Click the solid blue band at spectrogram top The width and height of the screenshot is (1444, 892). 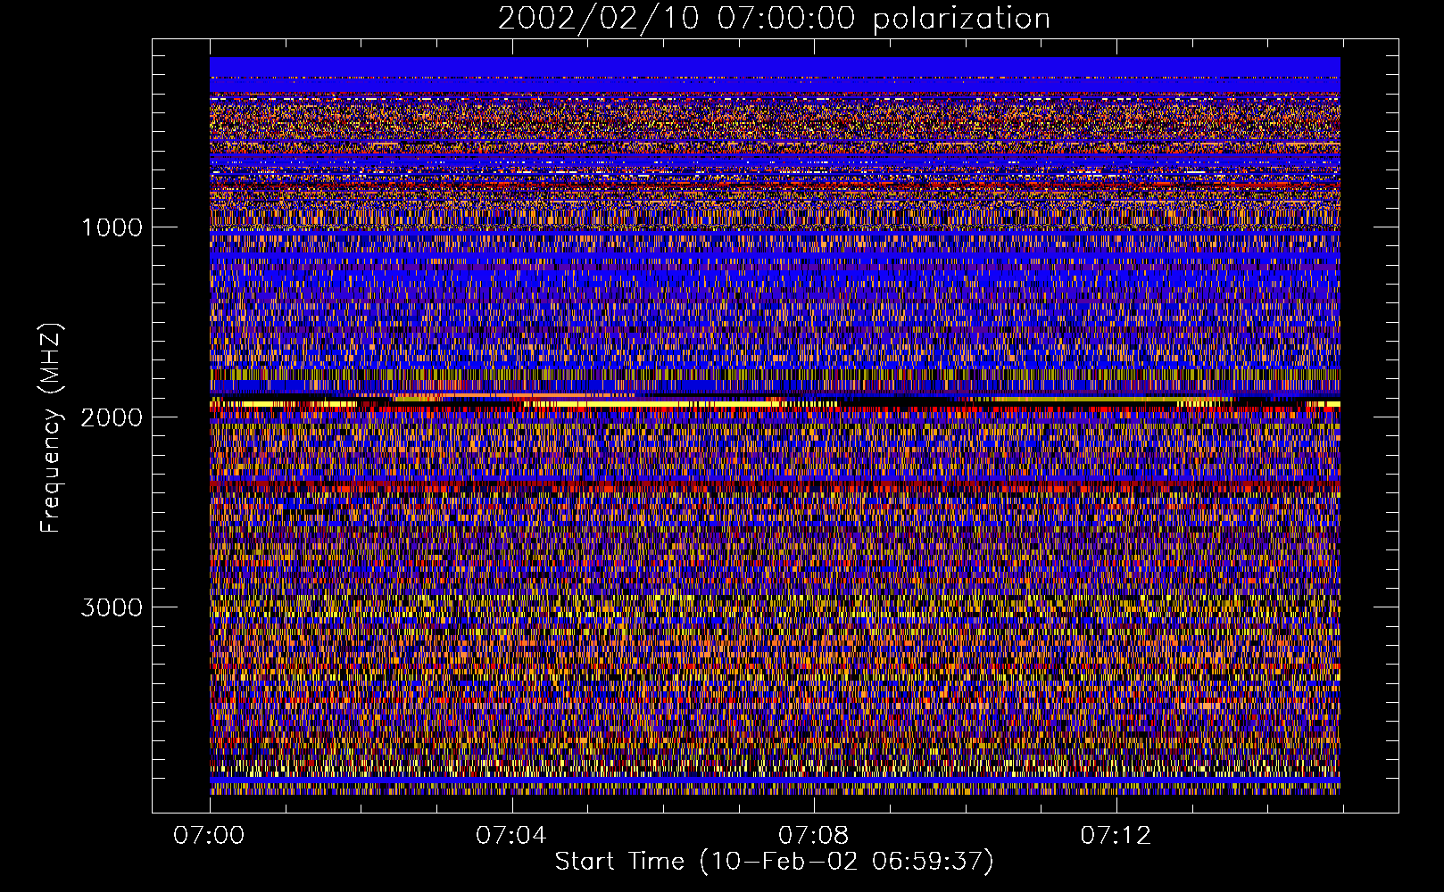775,67
